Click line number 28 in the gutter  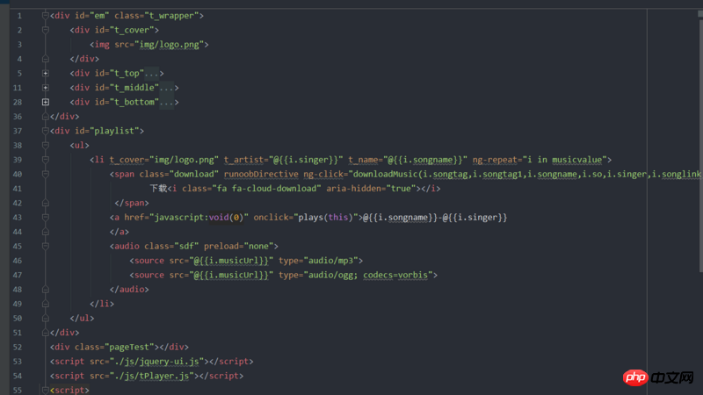pyautogui.click(x=17, y=102)
